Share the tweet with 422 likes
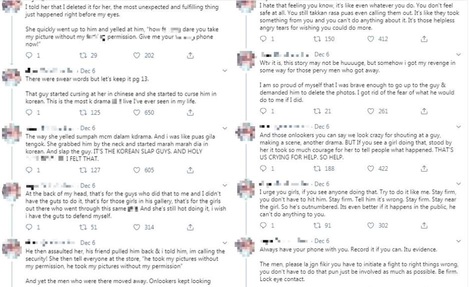The width and height of the screenshot is (470, 287). point(424,169)
